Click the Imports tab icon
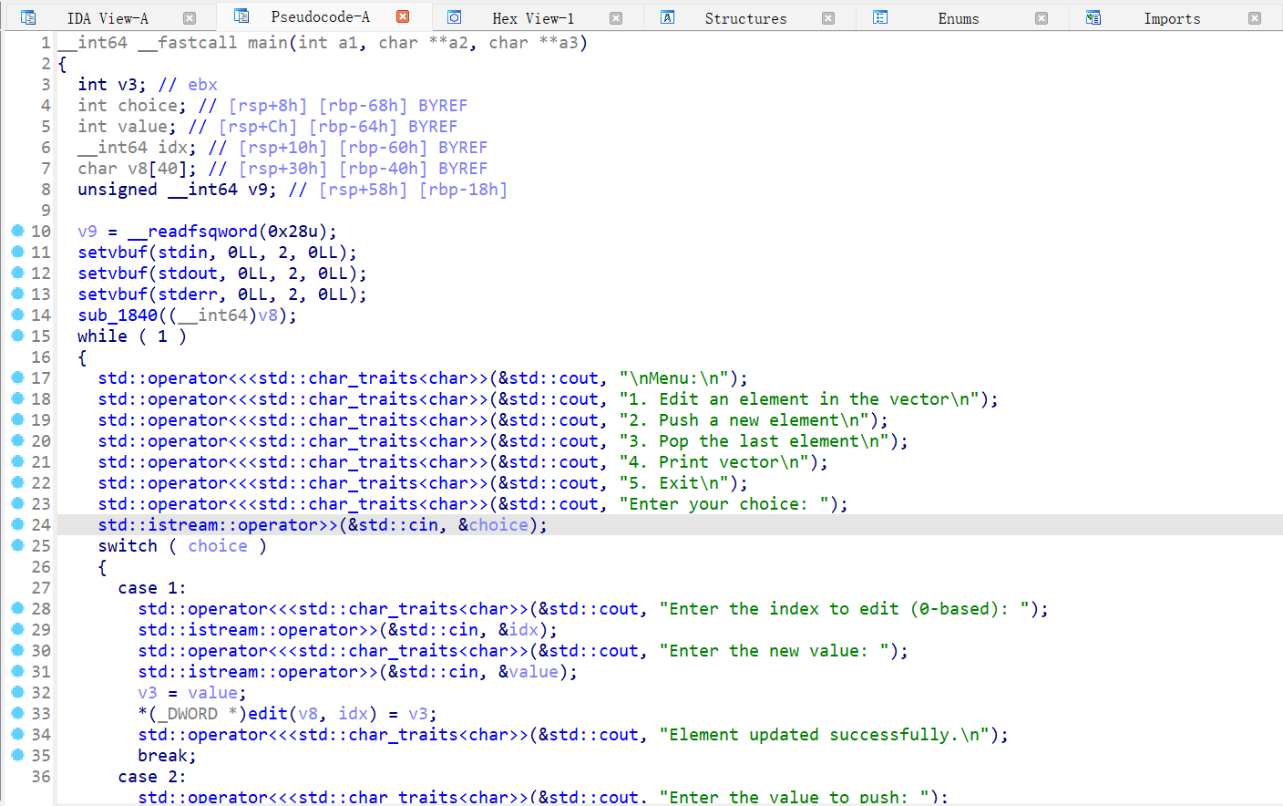Viewport: 1283px width, 806px height. 1093,17
